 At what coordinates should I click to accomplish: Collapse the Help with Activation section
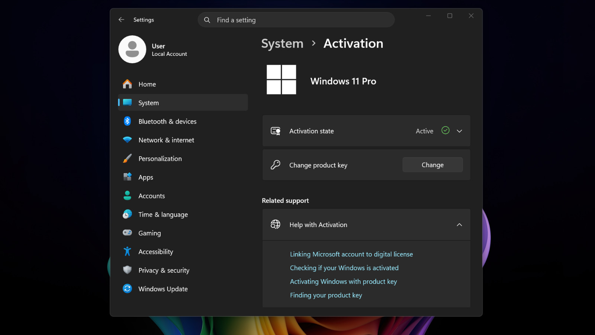pyautogui.click(x=459, y=225)
